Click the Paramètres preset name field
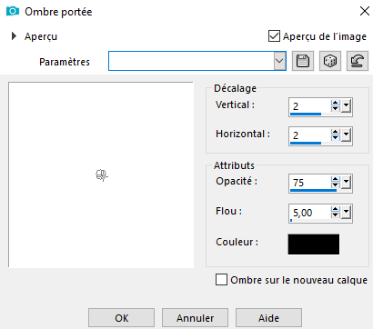 191,61
